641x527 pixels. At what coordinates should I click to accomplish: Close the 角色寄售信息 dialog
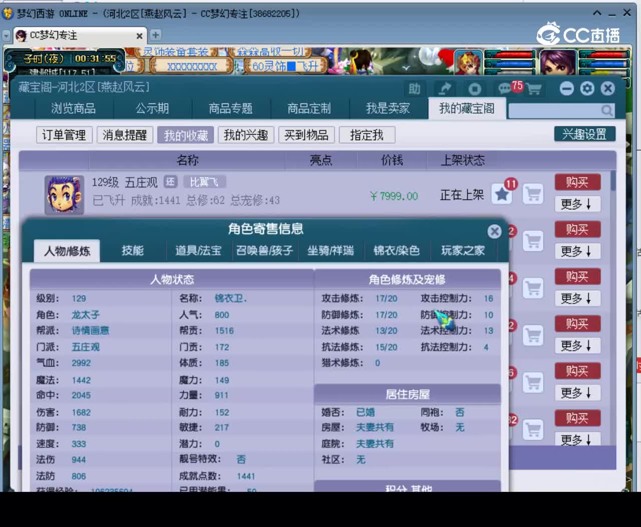(x=494, y=231)
